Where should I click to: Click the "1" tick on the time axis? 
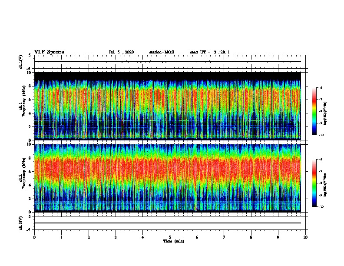coord(61,237)
